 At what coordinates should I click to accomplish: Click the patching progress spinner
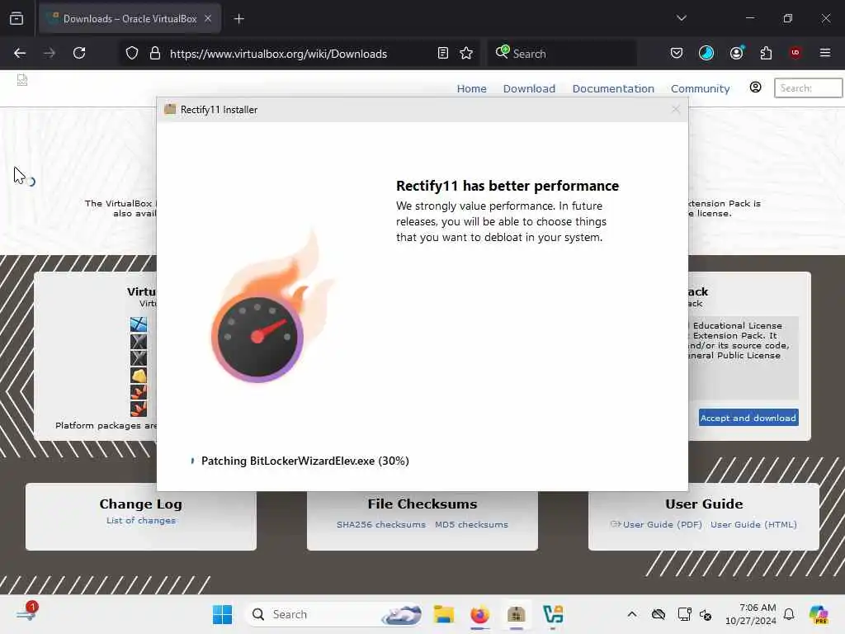192,461
